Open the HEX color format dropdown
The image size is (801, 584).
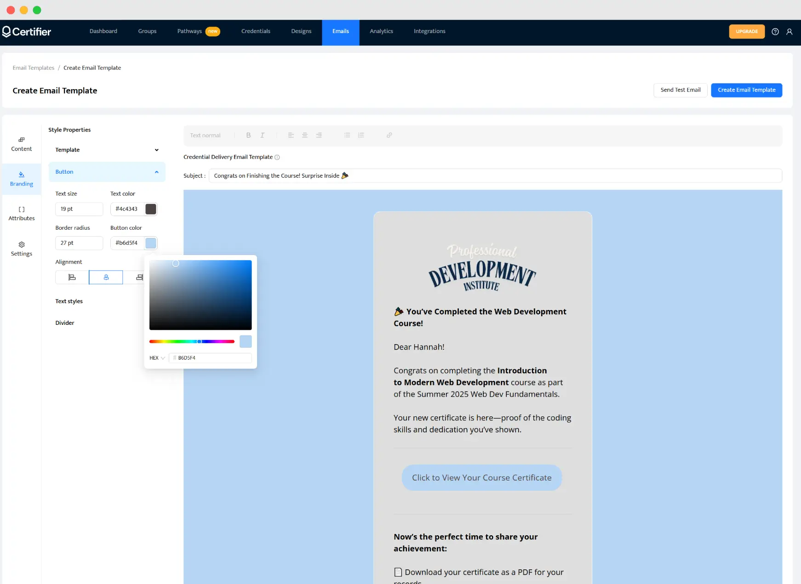[x=157, y=358]
